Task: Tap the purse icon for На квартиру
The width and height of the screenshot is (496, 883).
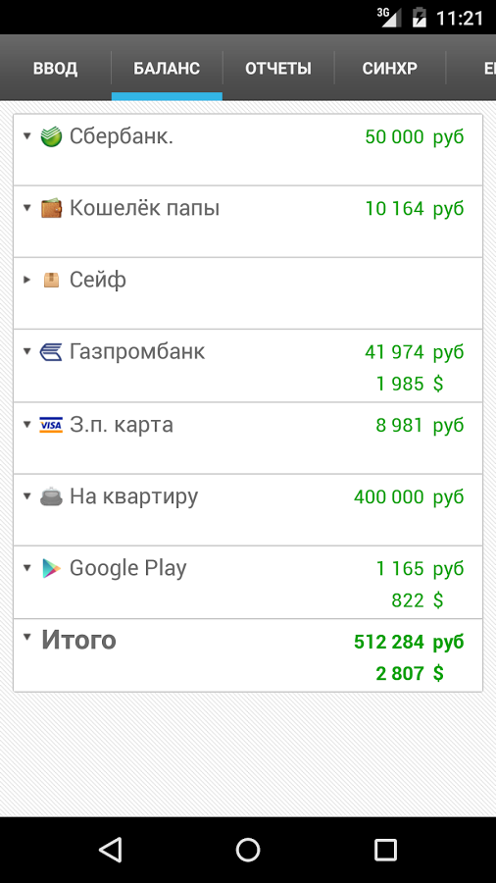Action: pyautogui.click(x=51, y=496)
